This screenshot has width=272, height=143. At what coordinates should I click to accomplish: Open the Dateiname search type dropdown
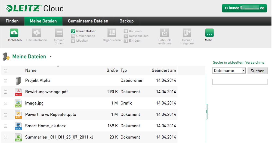point(229,70)
